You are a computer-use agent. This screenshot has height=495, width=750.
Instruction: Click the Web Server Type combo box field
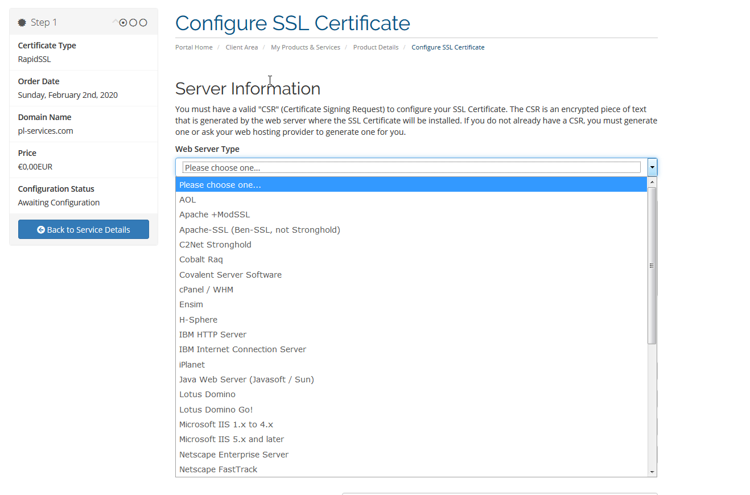tap(416, 167)
